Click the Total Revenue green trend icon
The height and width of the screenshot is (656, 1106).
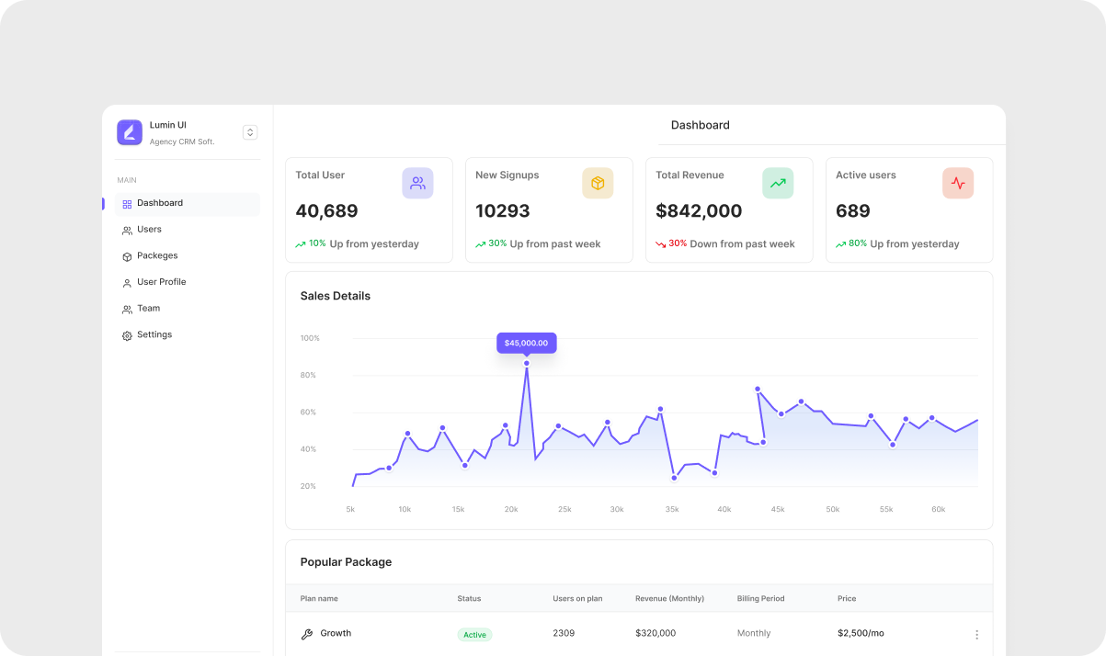pos(778,183)
